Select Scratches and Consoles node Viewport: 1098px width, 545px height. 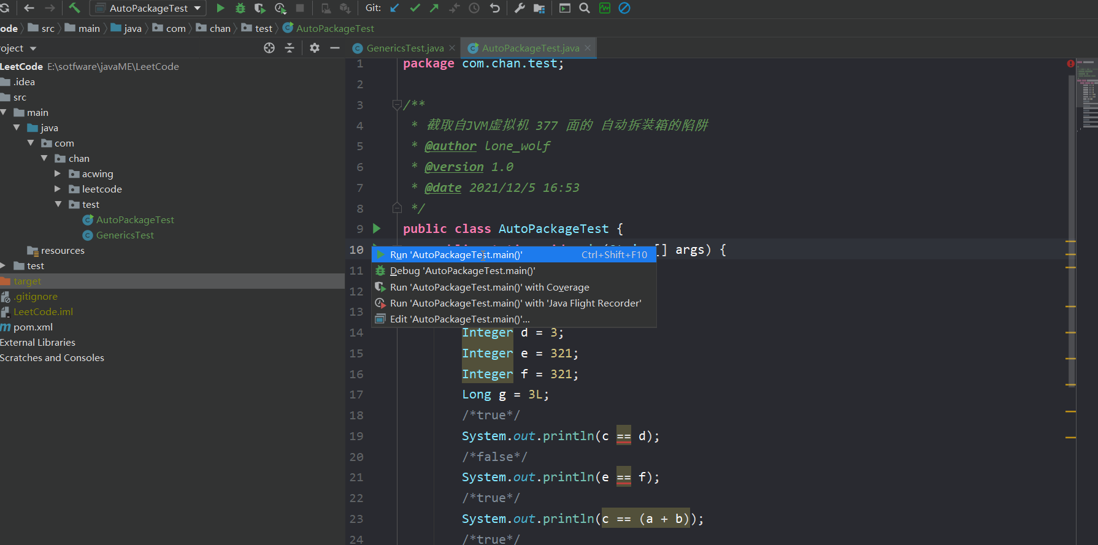tap(52, 357)
